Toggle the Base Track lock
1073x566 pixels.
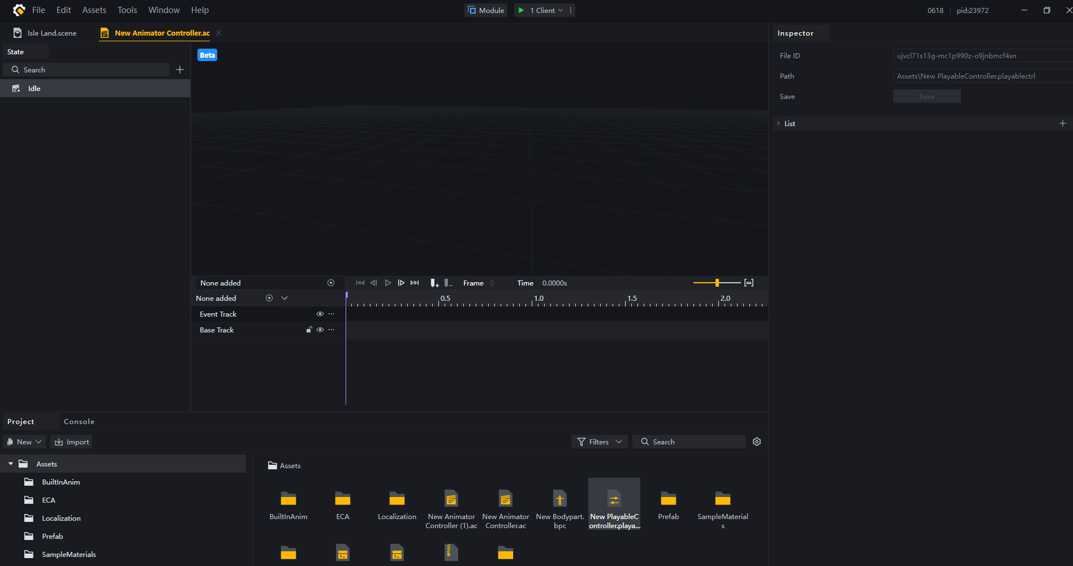309,330
